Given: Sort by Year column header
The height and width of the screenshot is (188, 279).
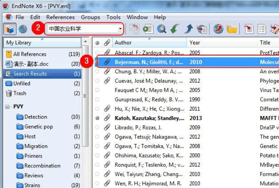Looking at the screenshot, I should (x=222, y=43).
